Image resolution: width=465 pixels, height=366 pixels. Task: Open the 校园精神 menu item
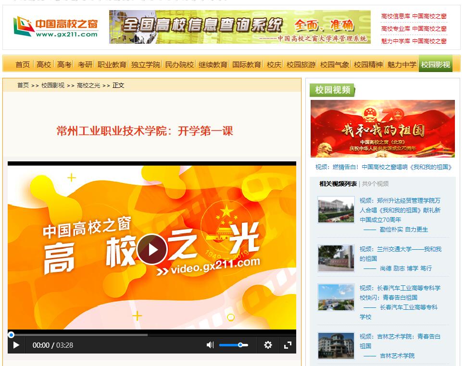(x=368, y=64)
